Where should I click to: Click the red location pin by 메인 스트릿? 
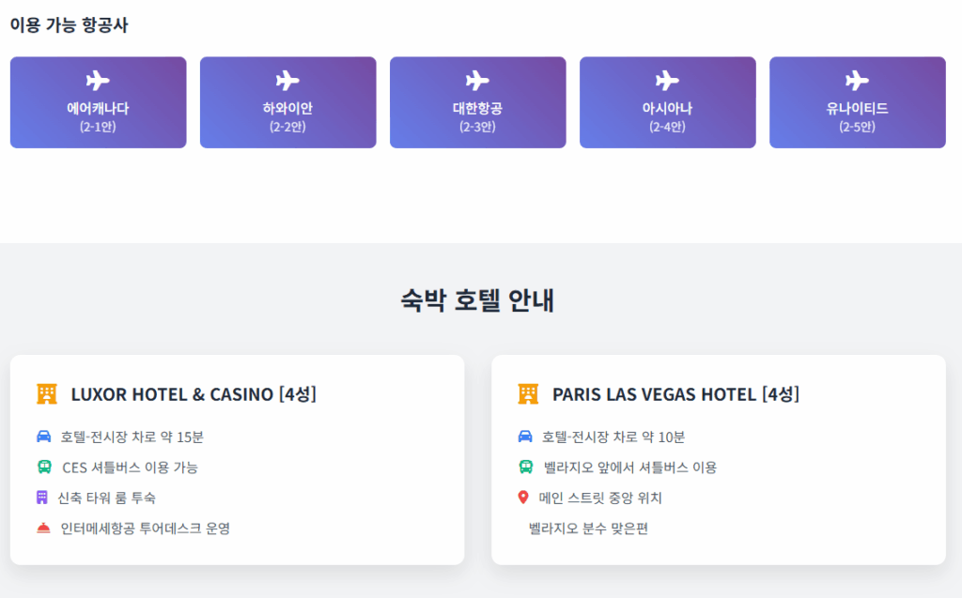[x=523, y=497]
